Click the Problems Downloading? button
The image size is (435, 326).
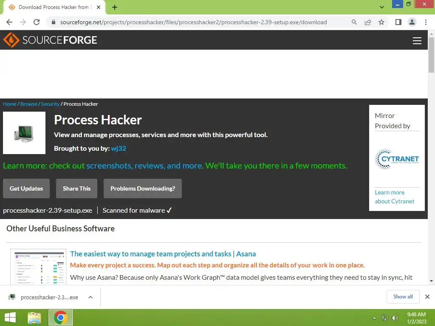click(143, 188)
